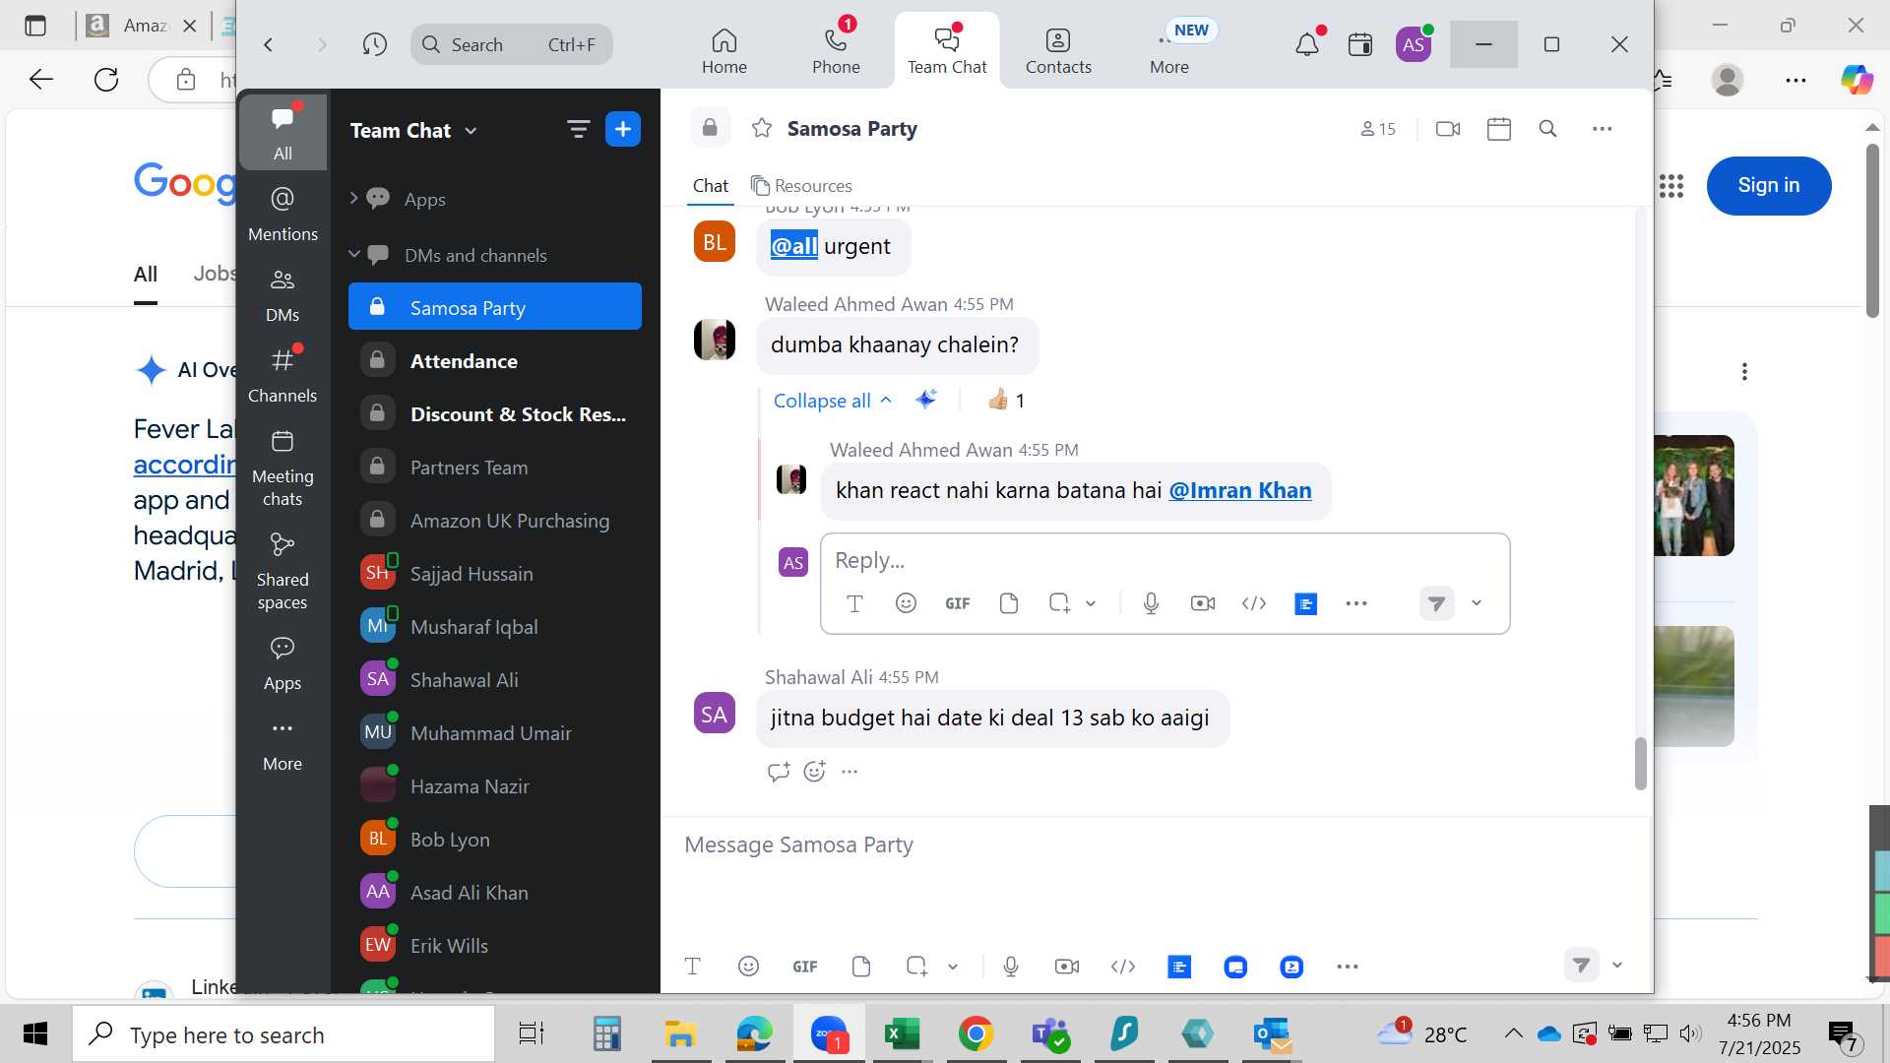Reply in thread to Shahawal Ali's message
The height and width of the screenshot is (1063, 1890).
click(779, 772)
